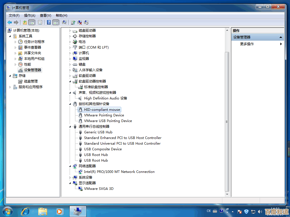Open the 操作(A) menu
Image resolution: width=290 pixels, height=217 pixels.
29,16
